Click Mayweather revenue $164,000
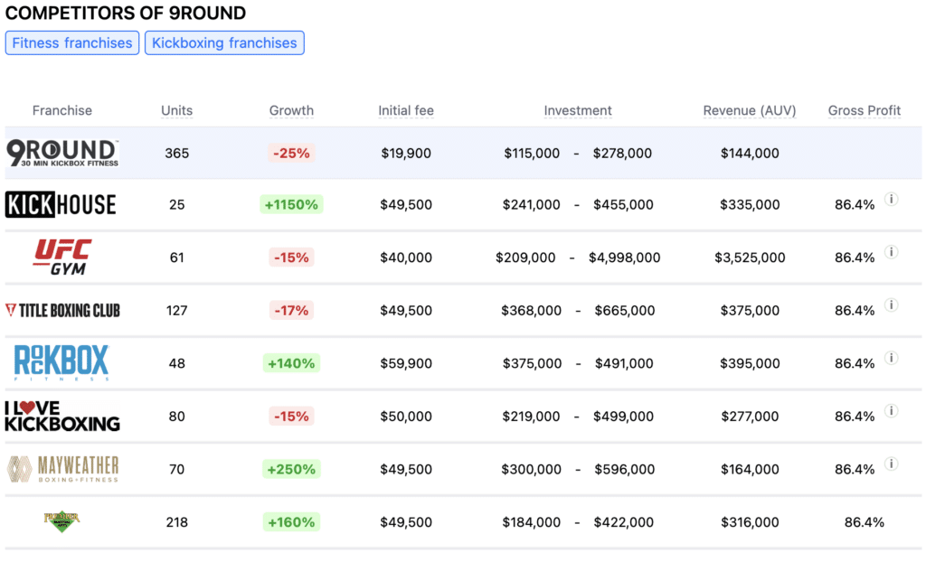The image size is (926, 562). pos(750,469)
